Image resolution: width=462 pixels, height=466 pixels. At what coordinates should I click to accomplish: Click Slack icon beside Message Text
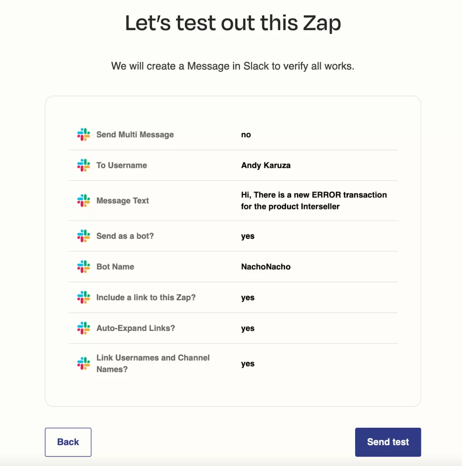click(x=83, y=201)
